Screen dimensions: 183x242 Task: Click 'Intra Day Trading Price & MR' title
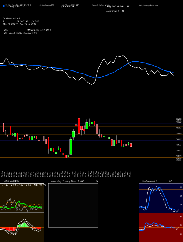click(x=68, y=181)
